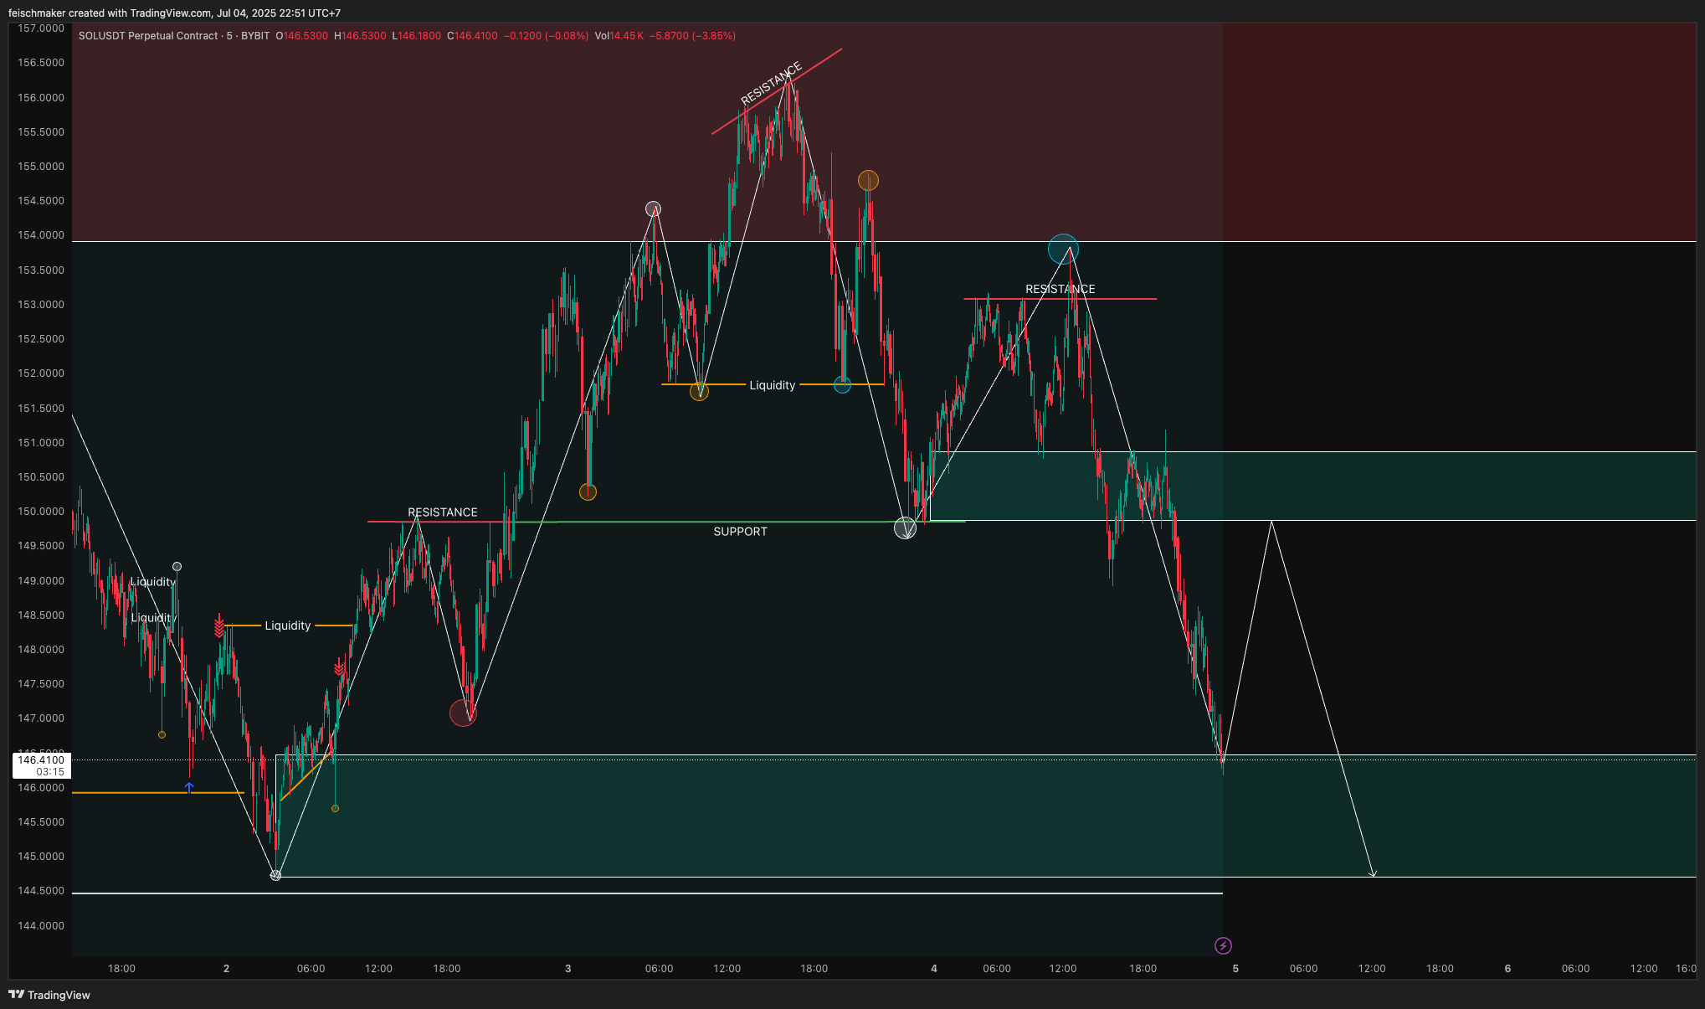Viewport: 1705px width, 1009px height.
Task: Click the date label 6 on time axis
Action: click(1507, 969)
